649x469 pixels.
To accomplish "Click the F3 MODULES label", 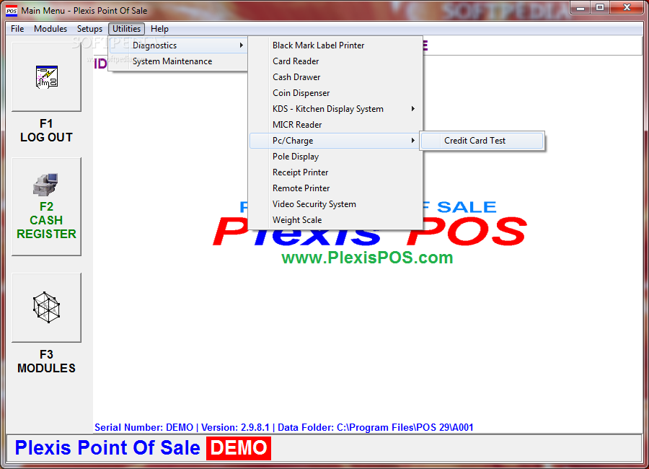I will (46, 361).
